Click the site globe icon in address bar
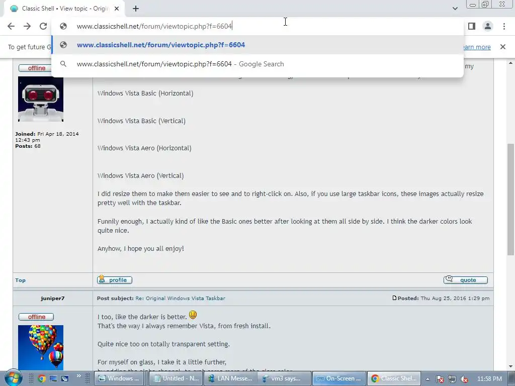 [63, 26]
